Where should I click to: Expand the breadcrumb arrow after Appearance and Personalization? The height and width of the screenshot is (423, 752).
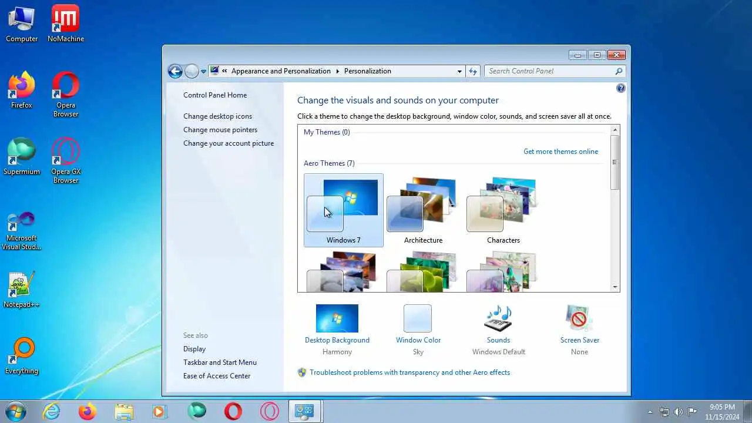coord(338,71)
